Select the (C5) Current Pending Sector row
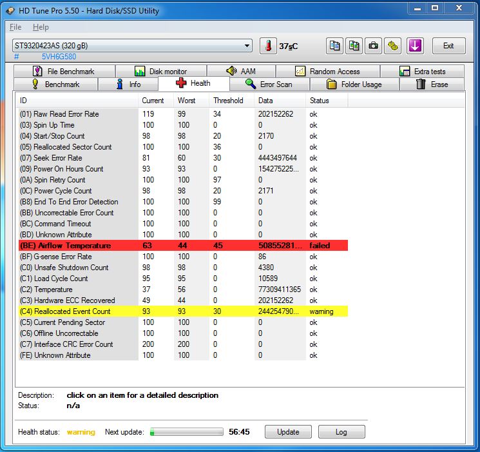 [x=183, y=322]
